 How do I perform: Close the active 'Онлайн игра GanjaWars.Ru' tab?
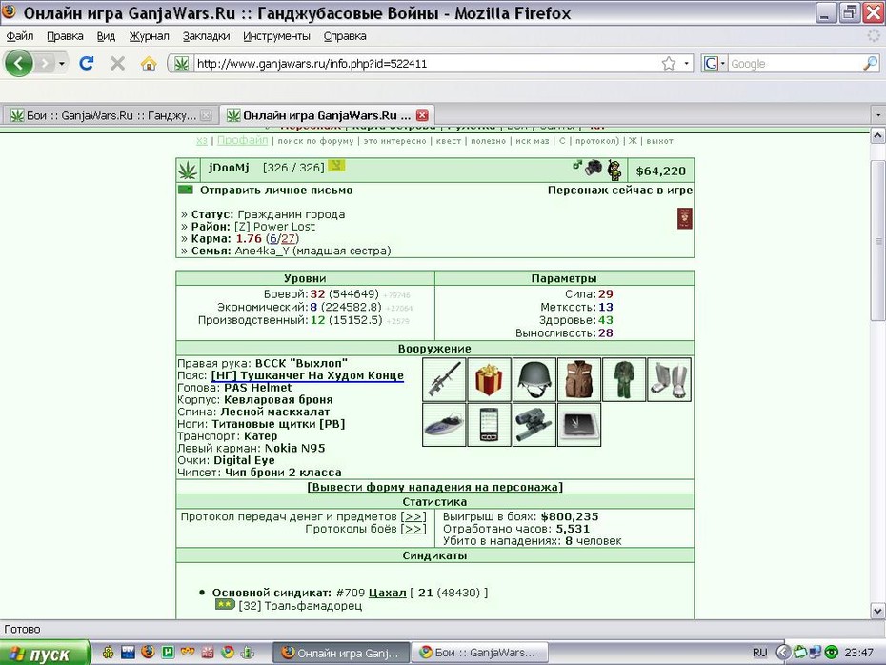(422, 115)
